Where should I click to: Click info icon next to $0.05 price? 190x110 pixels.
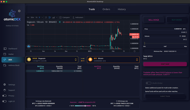186,32
